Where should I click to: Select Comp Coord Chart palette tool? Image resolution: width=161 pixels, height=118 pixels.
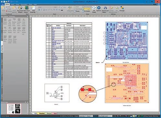(10, 40)
